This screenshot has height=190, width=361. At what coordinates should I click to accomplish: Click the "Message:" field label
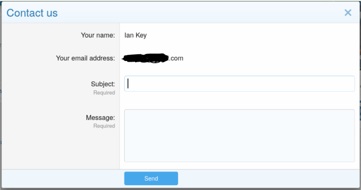100,118
